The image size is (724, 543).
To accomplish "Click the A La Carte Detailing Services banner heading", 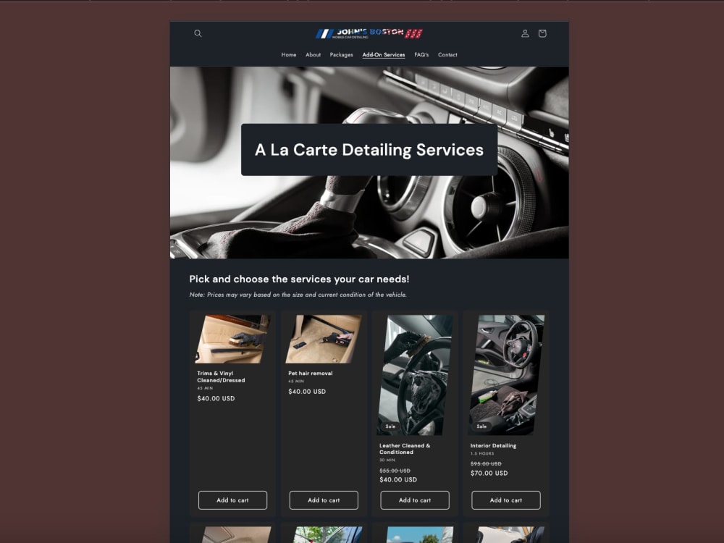I will (x=369, y=150).
